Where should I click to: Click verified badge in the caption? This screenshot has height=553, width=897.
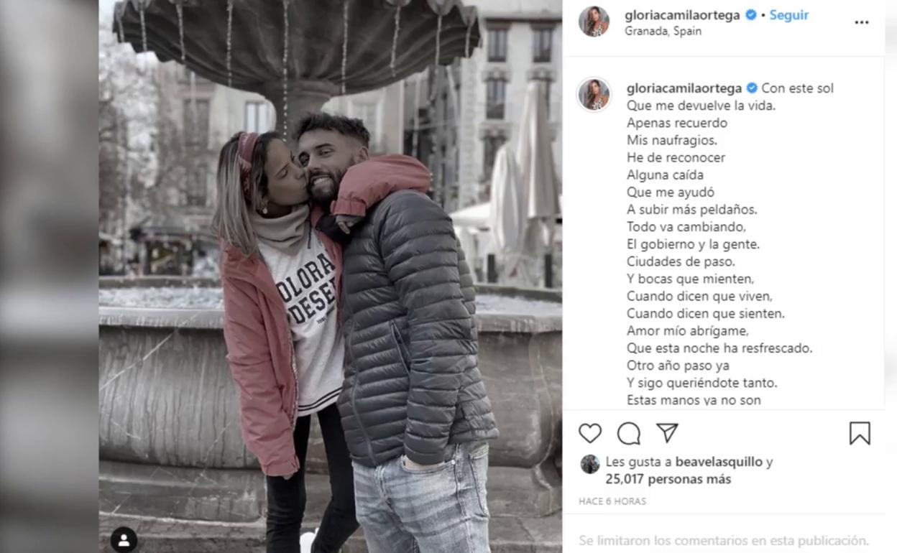click(752, 88)
